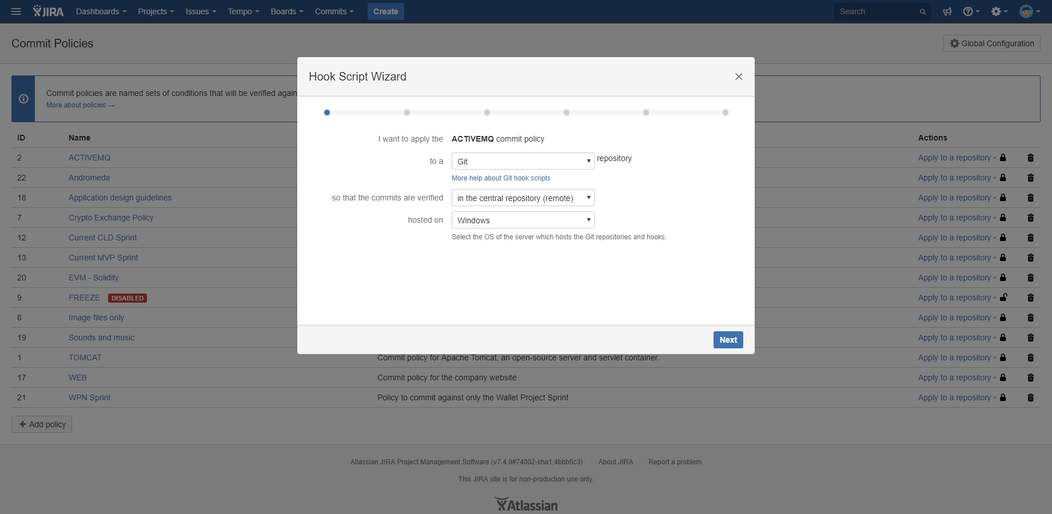Click the DISABLED badge on FREEZE
This screenshot has width=1052, height=514.
pos(127,298)
